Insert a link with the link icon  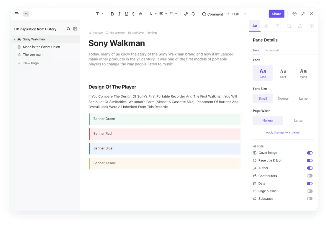tap(186, 14)
